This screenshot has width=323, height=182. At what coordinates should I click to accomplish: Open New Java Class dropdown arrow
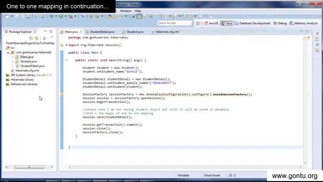click(x=102, y=16)
